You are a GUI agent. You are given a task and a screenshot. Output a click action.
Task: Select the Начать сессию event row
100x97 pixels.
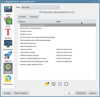coord(58,49)
